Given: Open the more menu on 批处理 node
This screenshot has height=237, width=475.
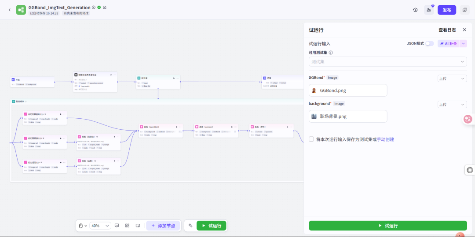Looking at the screenshot, I should [x=178, y=78].
